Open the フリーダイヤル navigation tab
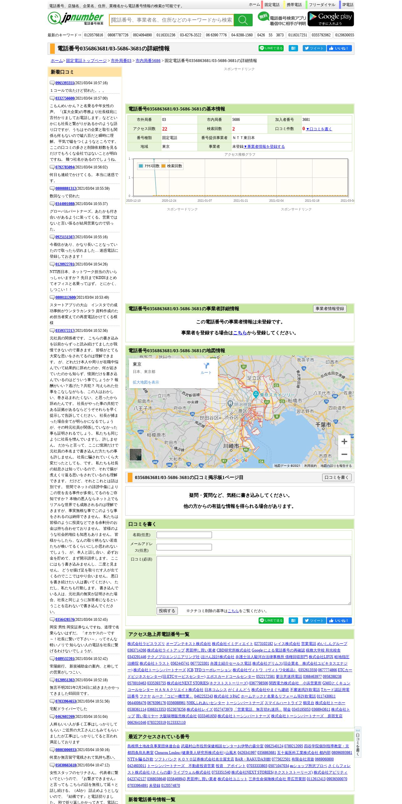402x804 pixels. point(322,5)
